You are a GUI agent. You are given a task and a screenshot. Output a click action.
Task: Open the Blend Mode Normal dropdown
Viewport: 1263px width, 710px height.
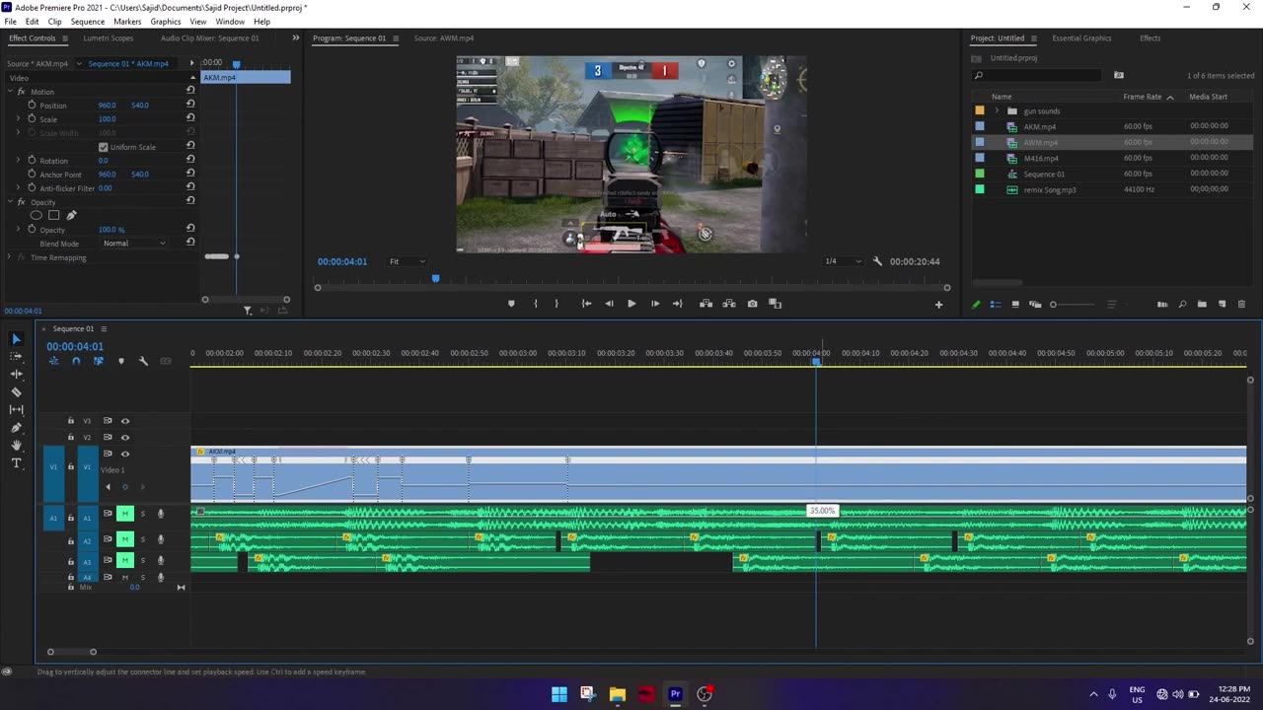click(x=134, y=243)
